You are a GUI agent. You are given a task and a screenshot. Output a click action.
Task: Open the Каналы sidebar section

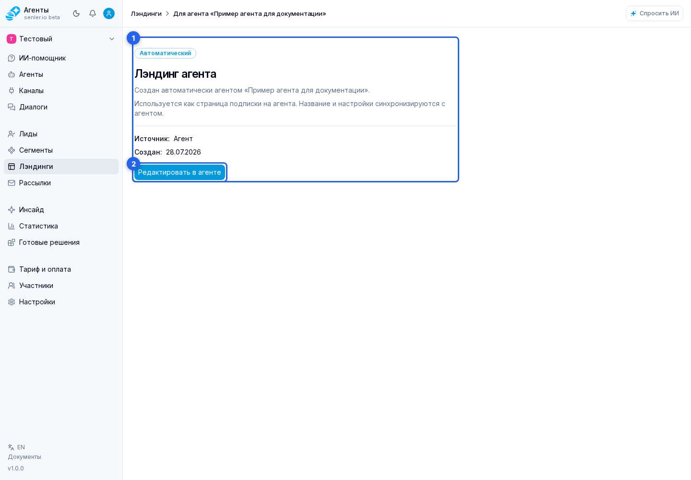coord(61,91)
